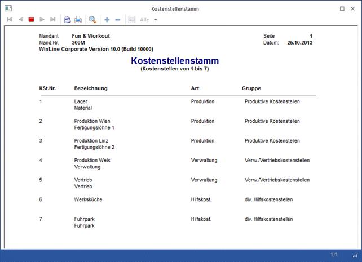362x262 pixels.
Task: Open the magnifier search tool
Action: tap(92, 20)
